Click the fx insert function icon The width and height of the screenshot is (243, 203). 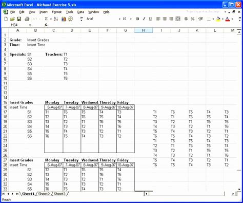click(46, 25)
